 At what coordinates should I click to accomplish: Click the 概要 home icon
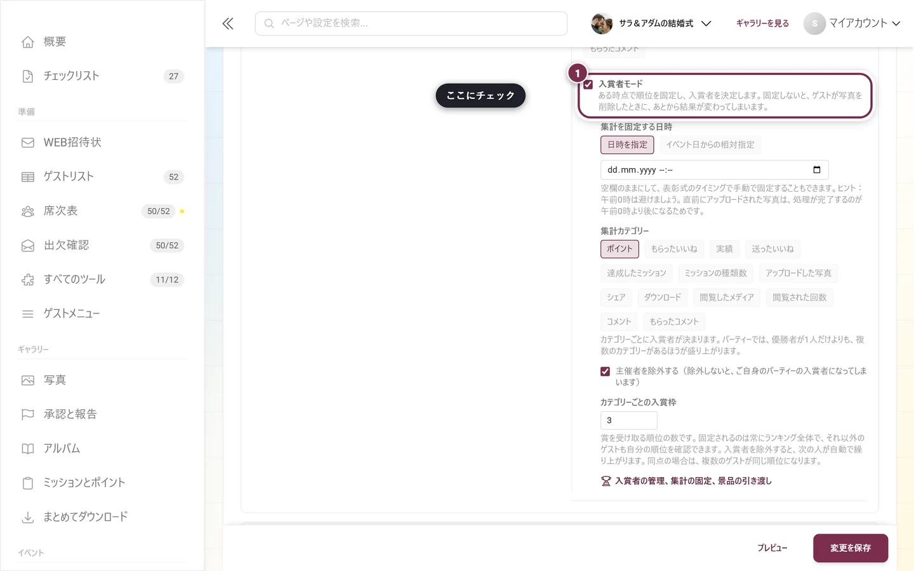point(28,42)
